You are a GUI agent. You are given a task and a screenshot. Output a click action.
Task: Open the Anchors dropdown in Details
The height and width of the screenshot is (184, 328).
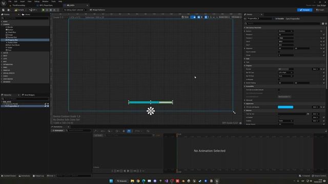click(x=285, y=31)
